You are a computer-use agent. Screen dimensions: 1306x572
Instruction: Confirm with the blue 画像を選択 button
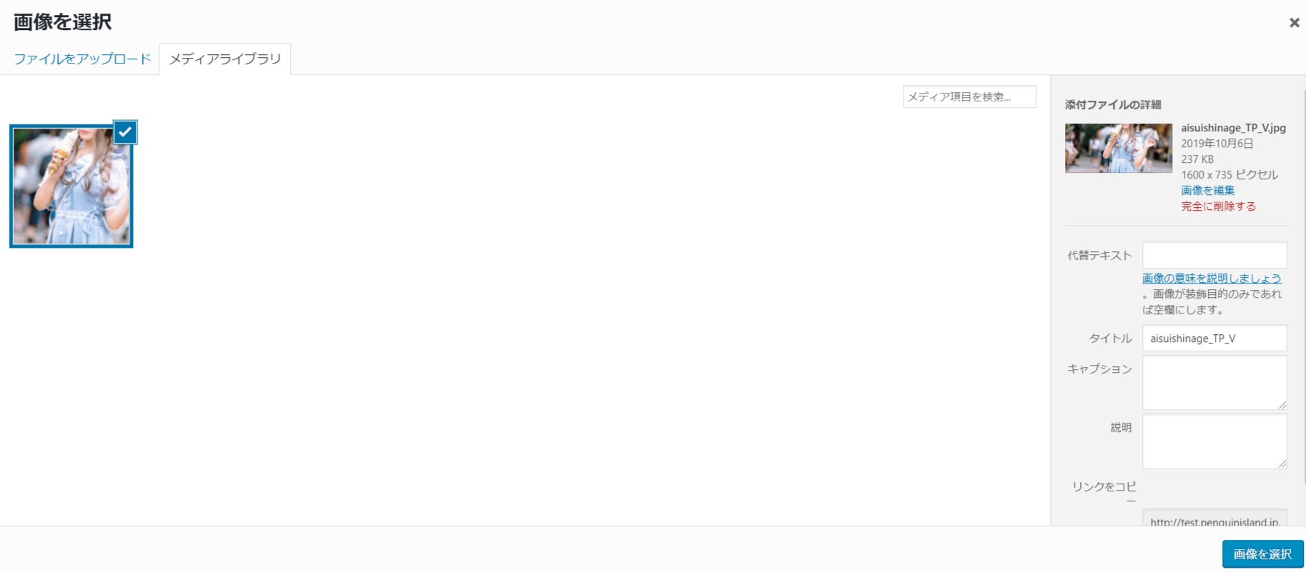(1262, 554)
